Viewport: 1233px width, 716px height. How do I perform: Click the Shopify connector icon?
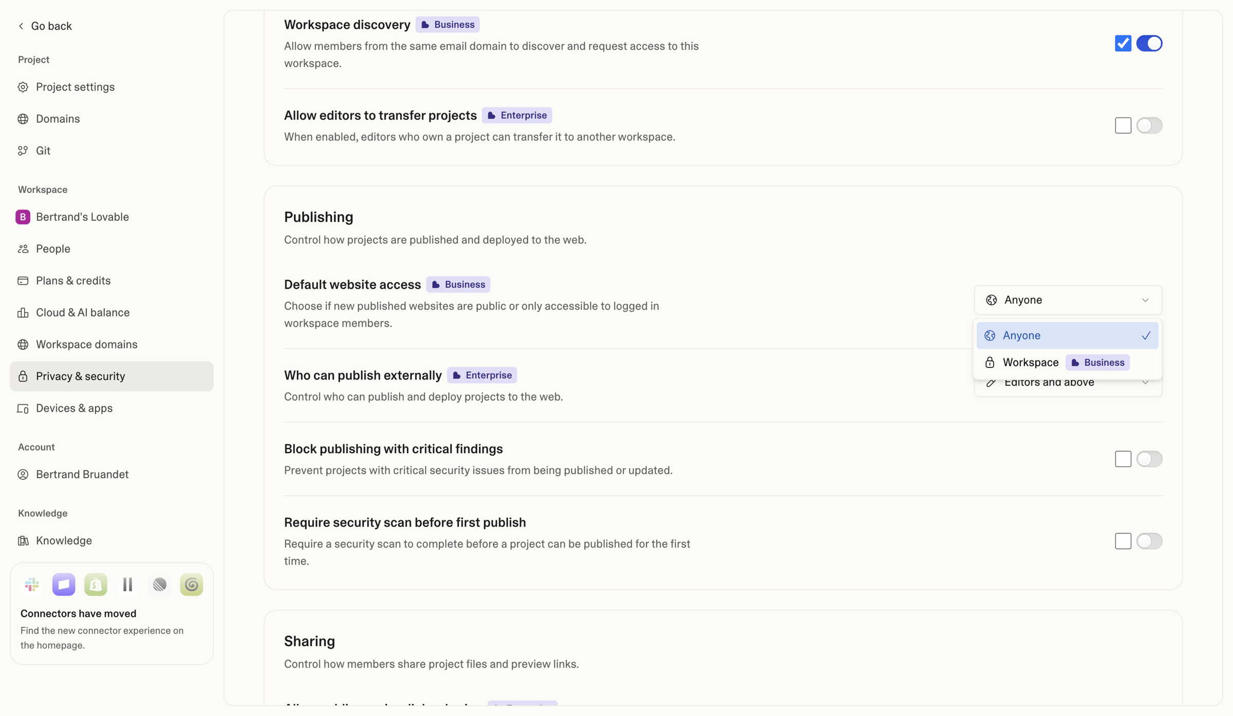tap(96, 584)
